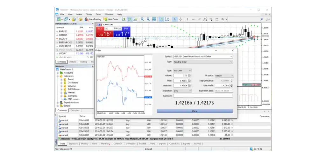This screenshot has height=158, width=326.
Task: Select the trendline drawing tool
Action: click(200, 19)
